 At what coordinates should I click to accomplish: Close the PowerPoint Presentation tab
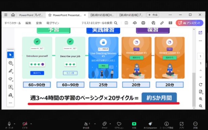85,15
